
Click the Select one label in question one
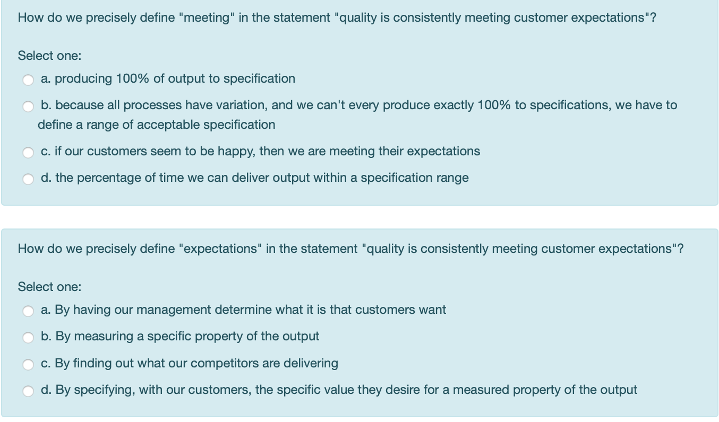40,55
